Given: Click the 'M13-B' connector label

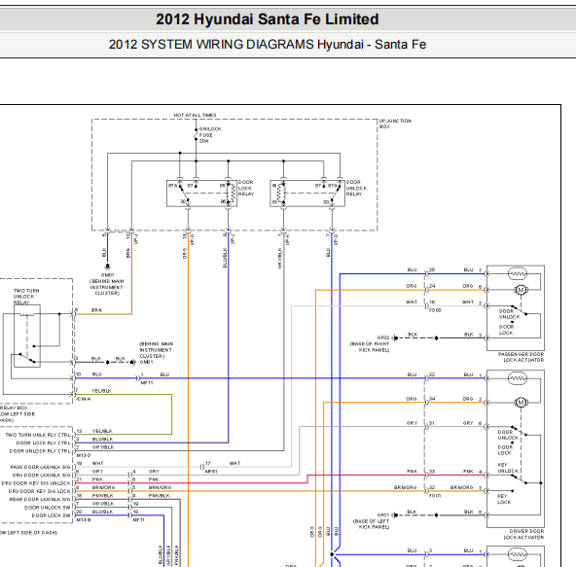Looking at the screenshot, I should coord(84,519).
